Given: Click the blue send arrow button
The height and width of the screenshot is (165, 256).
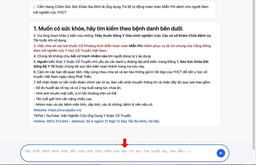Looking at the screenshot, I should [x=221, y=153].
